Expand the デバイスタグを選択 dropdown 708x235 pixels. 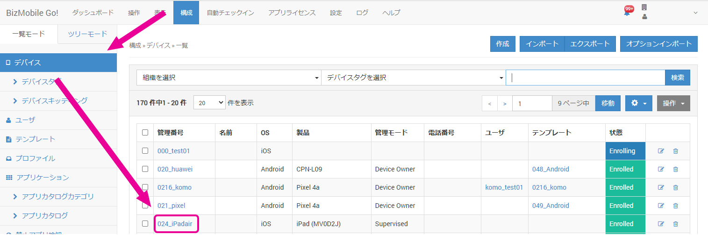413,78
